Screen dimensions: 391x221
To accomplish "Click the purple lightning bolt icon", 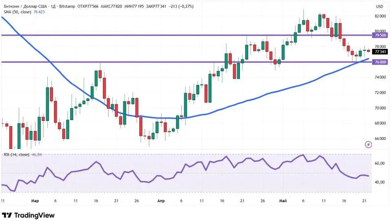I will click(368, 144).
